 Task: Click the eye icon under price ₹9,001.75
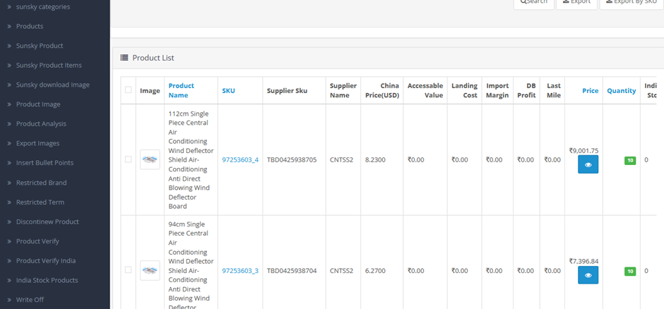(x=588, y=164)
